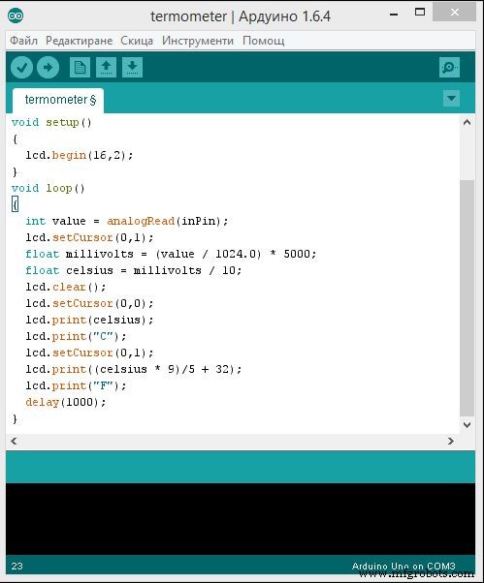Click the Verify checkmark button
The image size is (484, 583).
pos(21,67)
